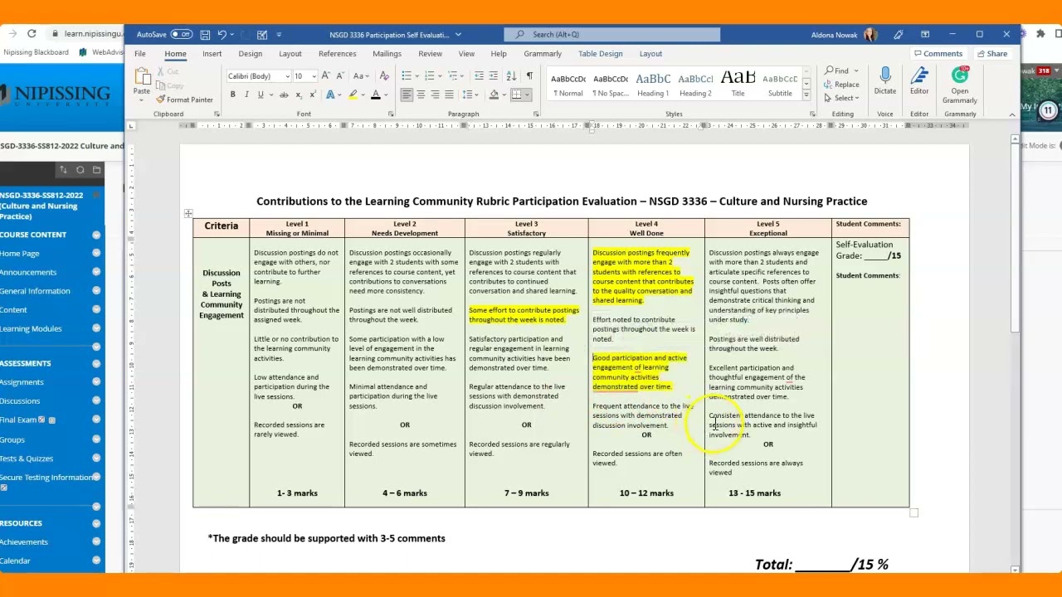This screenshot has height=597, width=1062.
Task: Apply the yellow text highlight color
Action: (x=353, y=95)
